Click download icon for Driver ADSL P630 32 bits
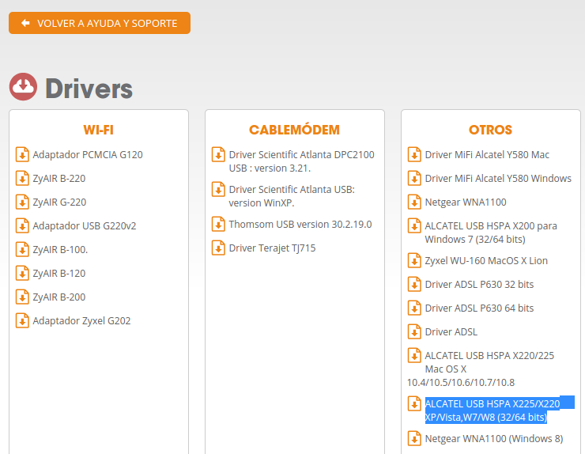The width and height of the screenshot is (585, 454). pyautogui.click(x=414, y=285)
